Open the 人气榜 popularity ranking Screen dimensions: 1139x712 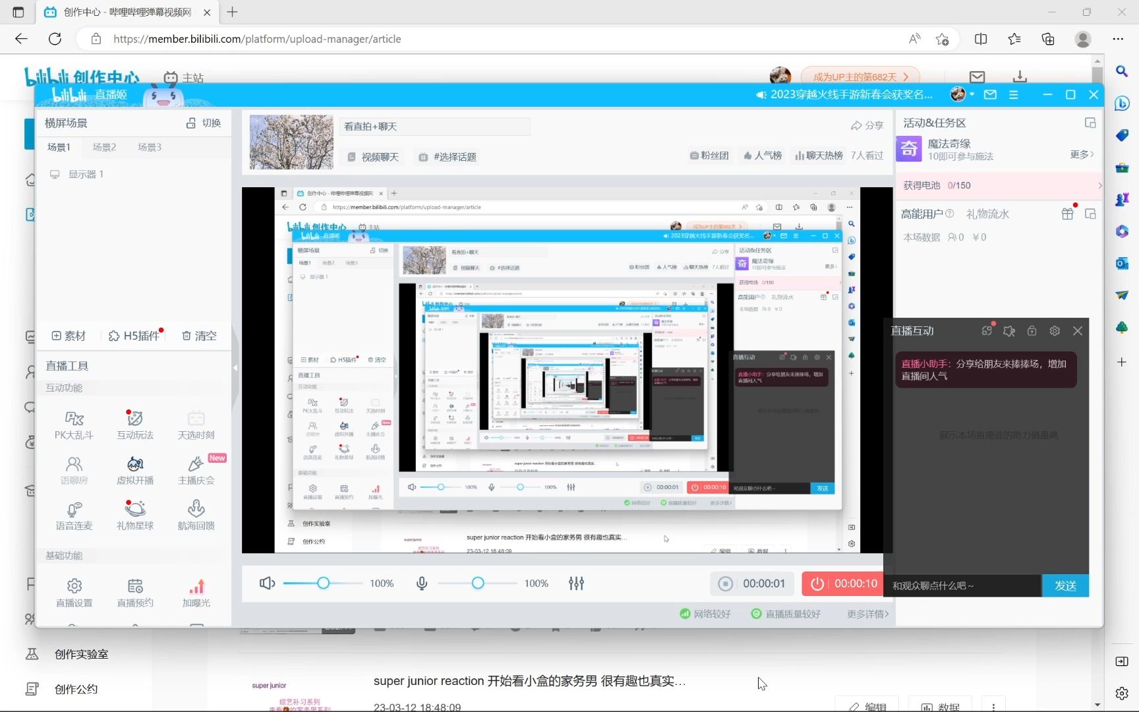point(762,156)
